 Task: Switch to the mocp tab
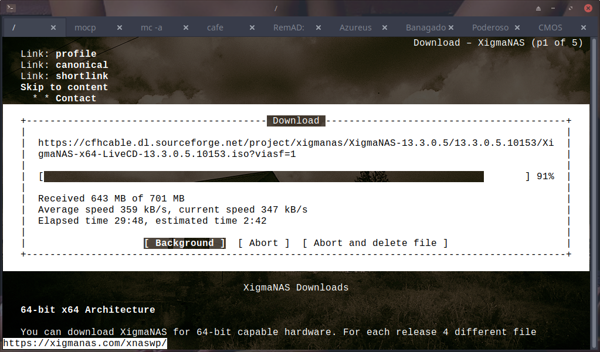(85, 28)
